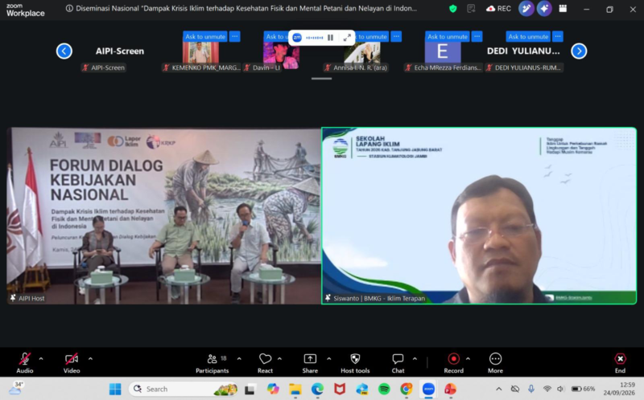This screenshot has width=644, height=400.
Task: Open Host tools shield icon
Action: click(x=355, y=359)
